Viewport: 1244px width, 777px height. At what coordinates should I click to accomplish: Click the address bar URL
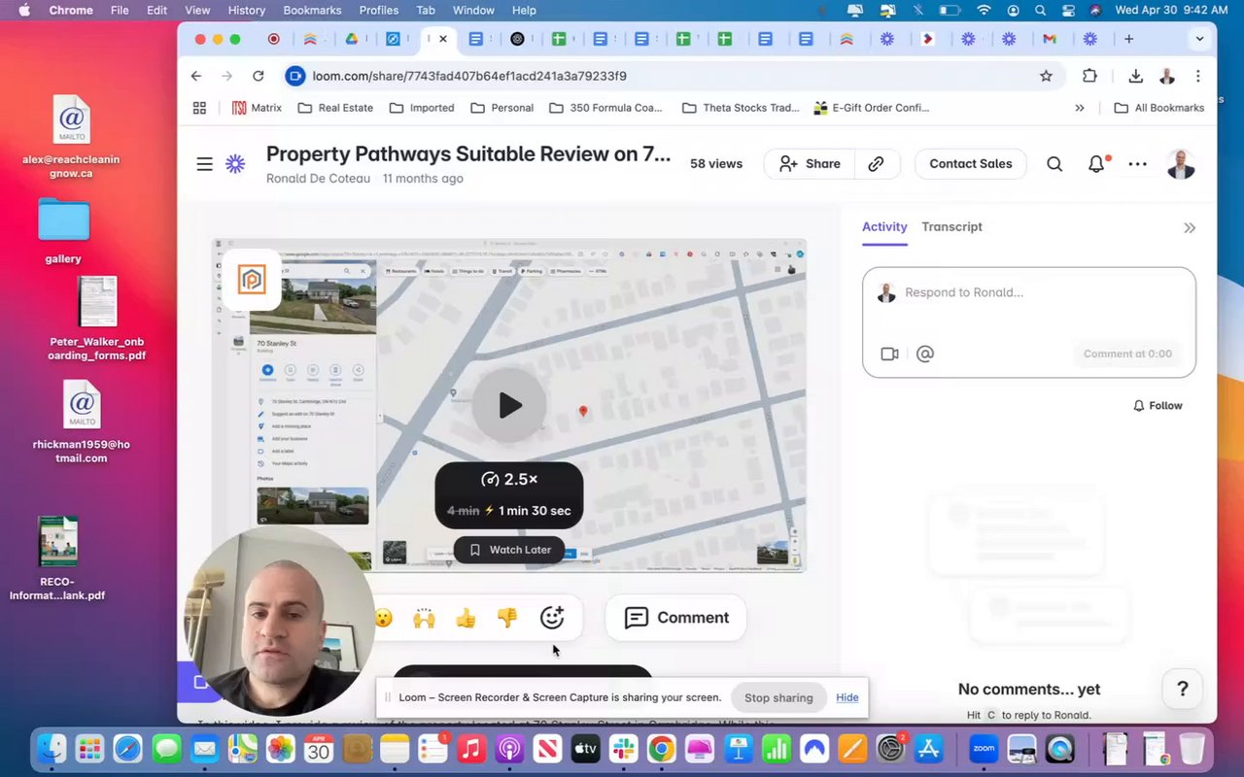469,76
